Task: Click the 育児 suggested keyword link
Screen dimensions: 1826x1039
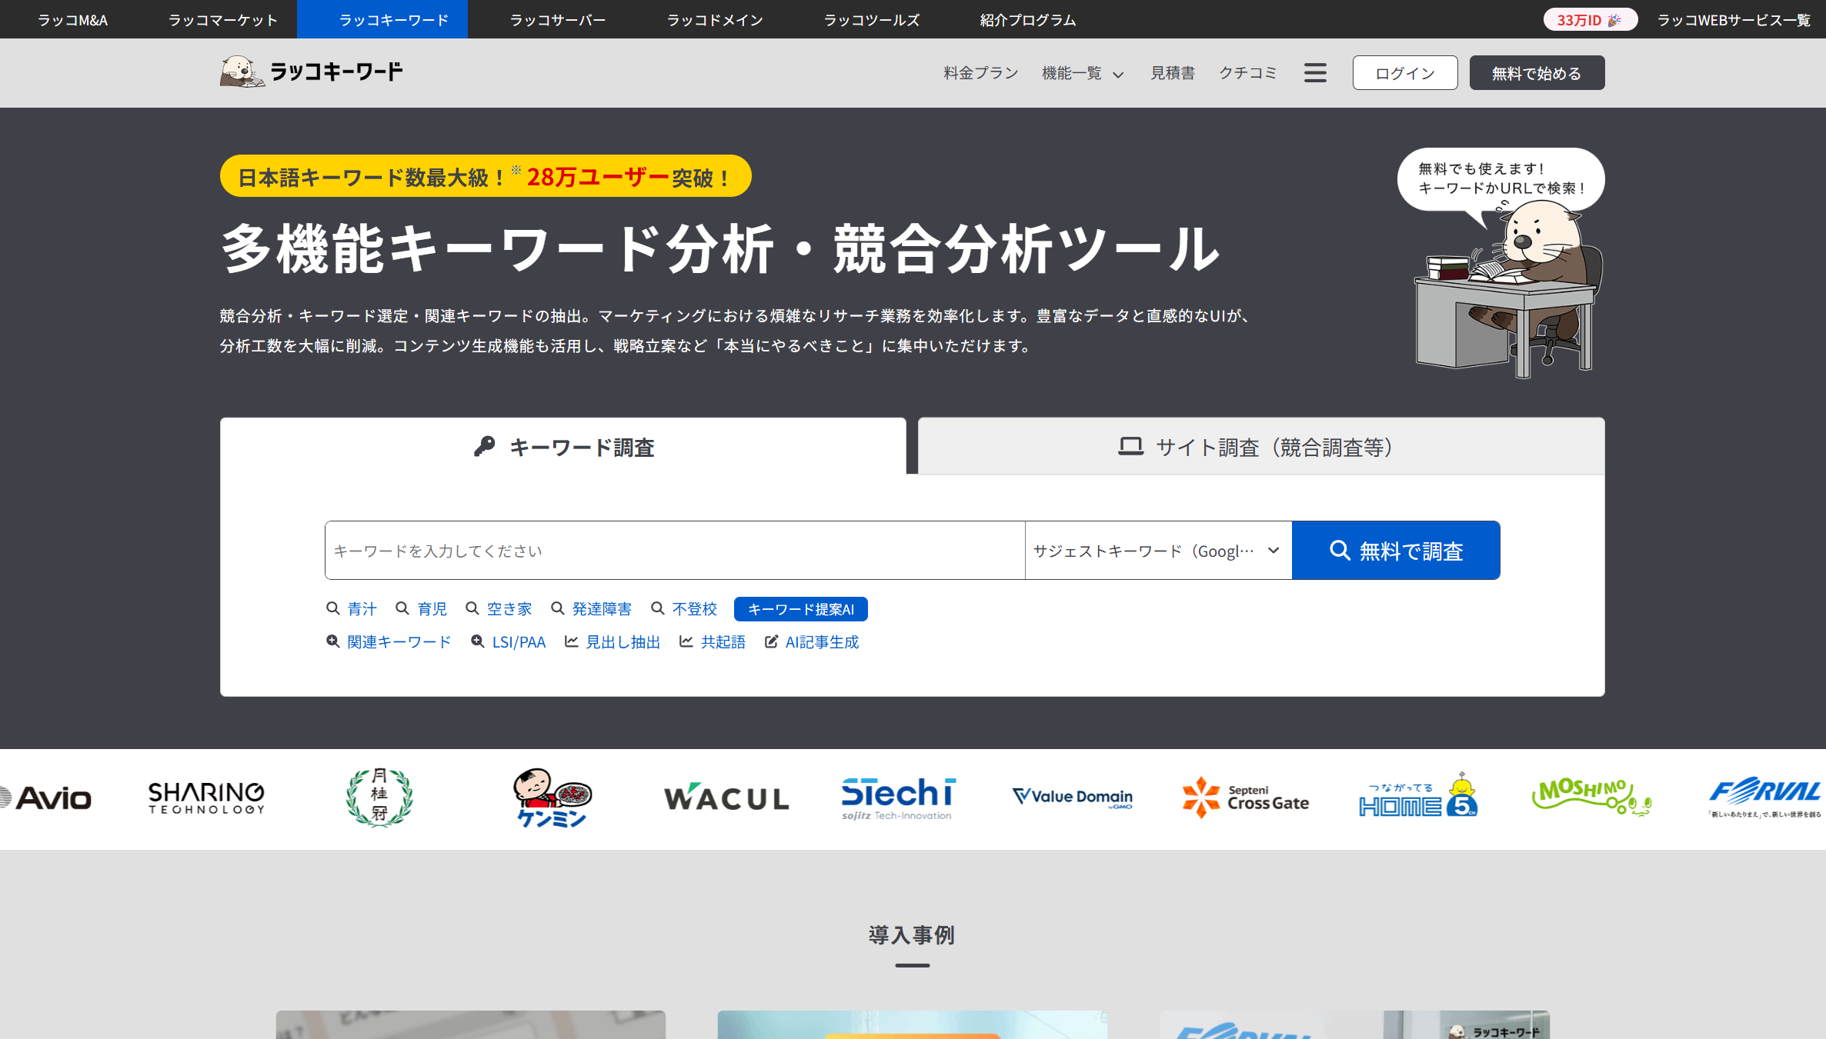Action: tap(432, 608)
